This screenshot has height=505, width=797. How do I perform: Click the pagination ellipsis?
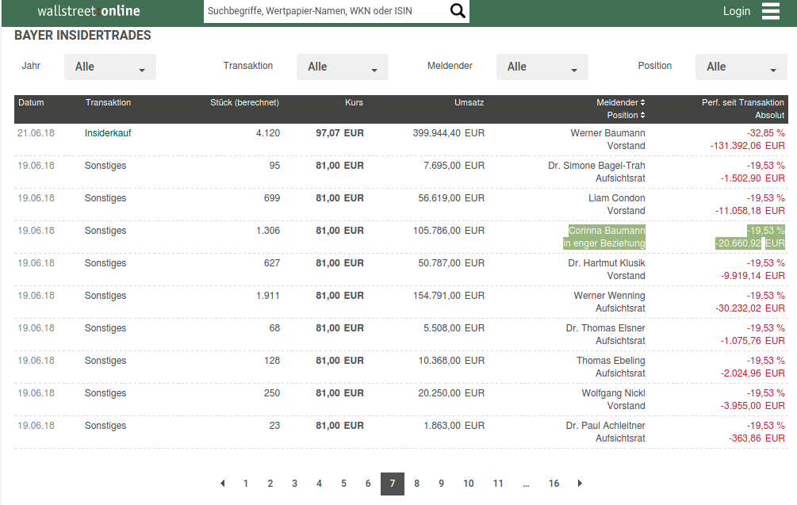[x=526, y=484]
